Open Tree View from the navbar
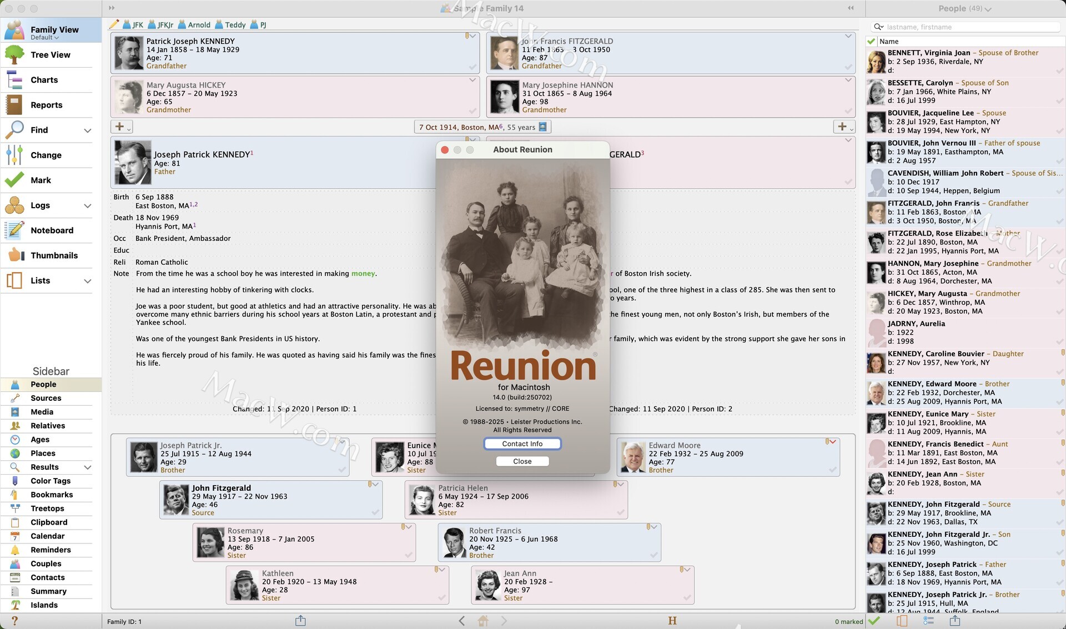 (51, 55)
